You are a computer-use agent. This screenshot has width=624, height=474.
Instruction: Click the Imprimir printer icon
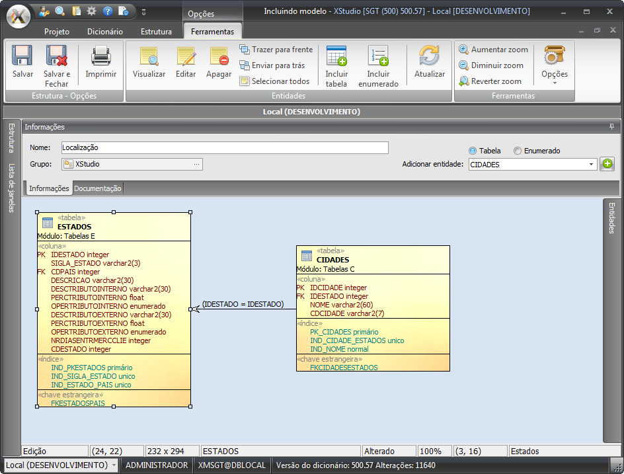(100, 57)
